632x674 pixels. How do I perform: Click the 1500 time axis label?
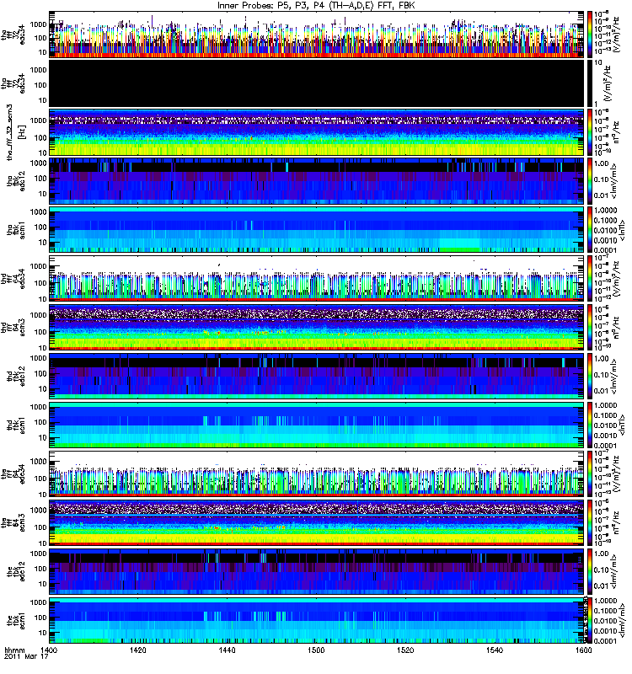coord(316,650)
